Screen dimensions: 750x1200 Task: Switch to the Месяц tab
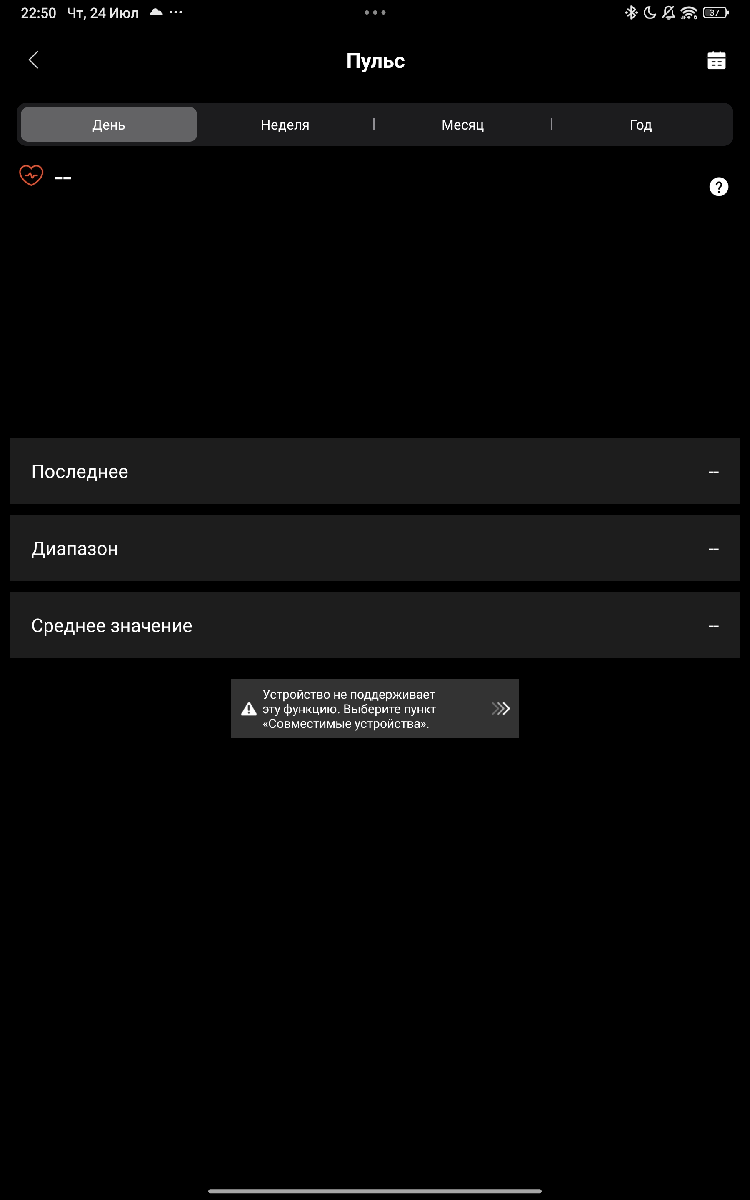tap(463, 125)
